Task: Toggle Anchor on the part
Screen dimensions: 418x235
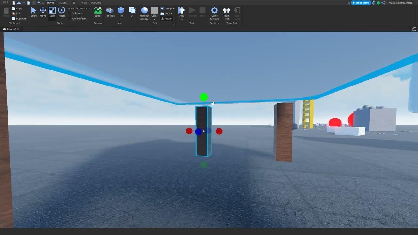Action: pyautogui.click(x=167, y=19)
